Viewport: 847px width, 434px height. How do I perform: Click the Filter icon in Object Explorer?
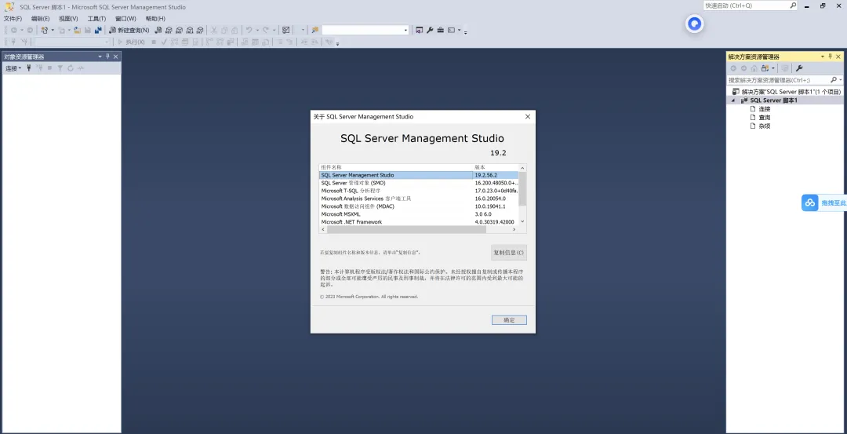[60, 68]
